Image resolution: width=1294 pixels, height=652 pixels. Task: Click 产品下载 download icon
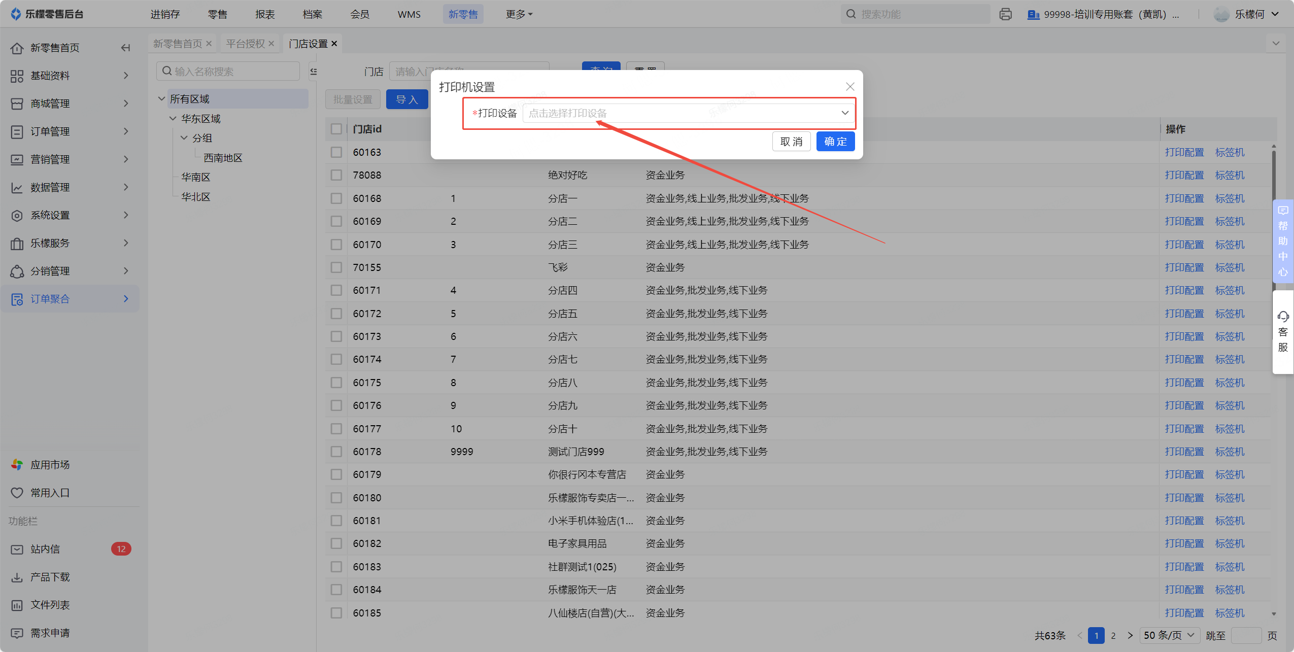(x=17, y=577)
